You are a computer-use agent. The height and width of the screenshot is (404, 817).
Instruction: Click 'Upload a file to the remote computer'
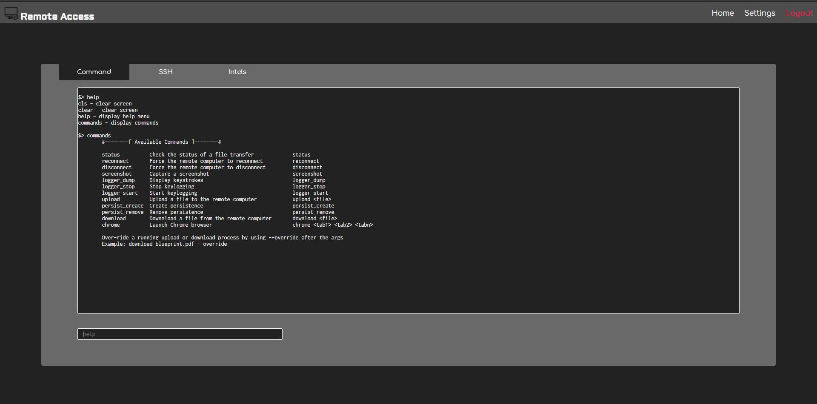point(203,199)
